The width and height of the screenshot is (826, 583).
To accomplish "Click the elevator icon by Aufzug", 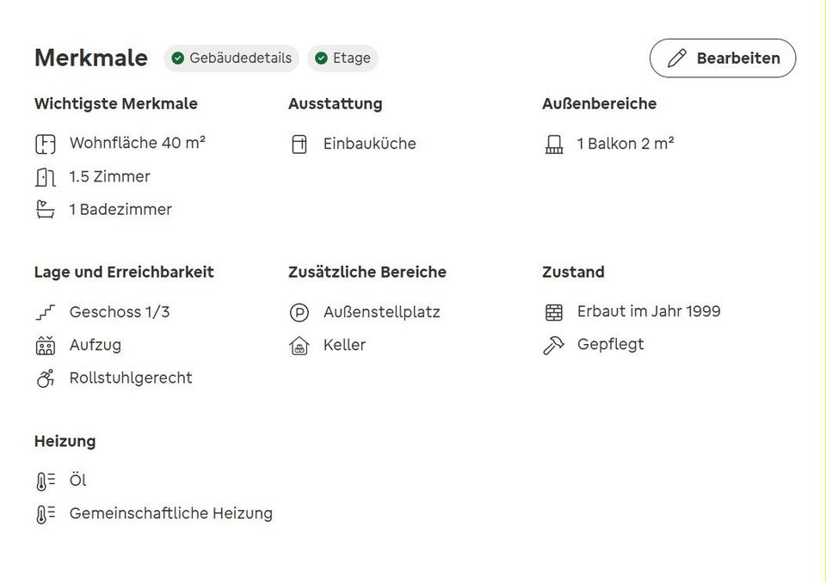I will 46,346.
